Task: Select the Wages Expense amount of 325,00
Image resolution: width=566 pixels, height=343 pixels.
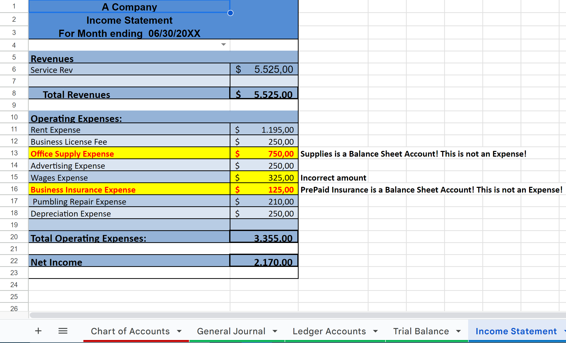Action: pyautogui.click(x=264, y=177)
